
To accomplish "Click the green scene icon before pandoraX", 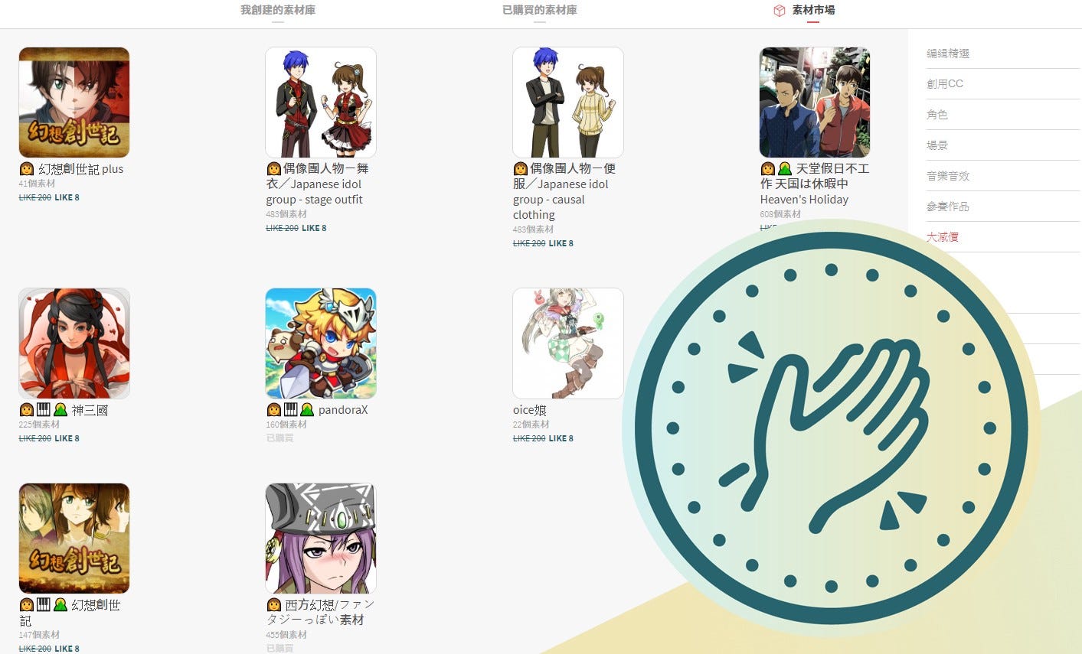I will tap(307, 410).
